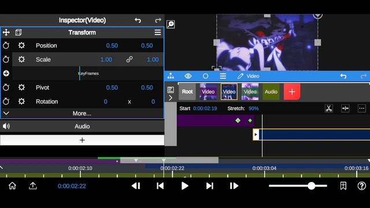Screen dimensions: 370x208
Task: Redo in the blue layer bar
Action: pyautogui.click(x=364, y=76)
